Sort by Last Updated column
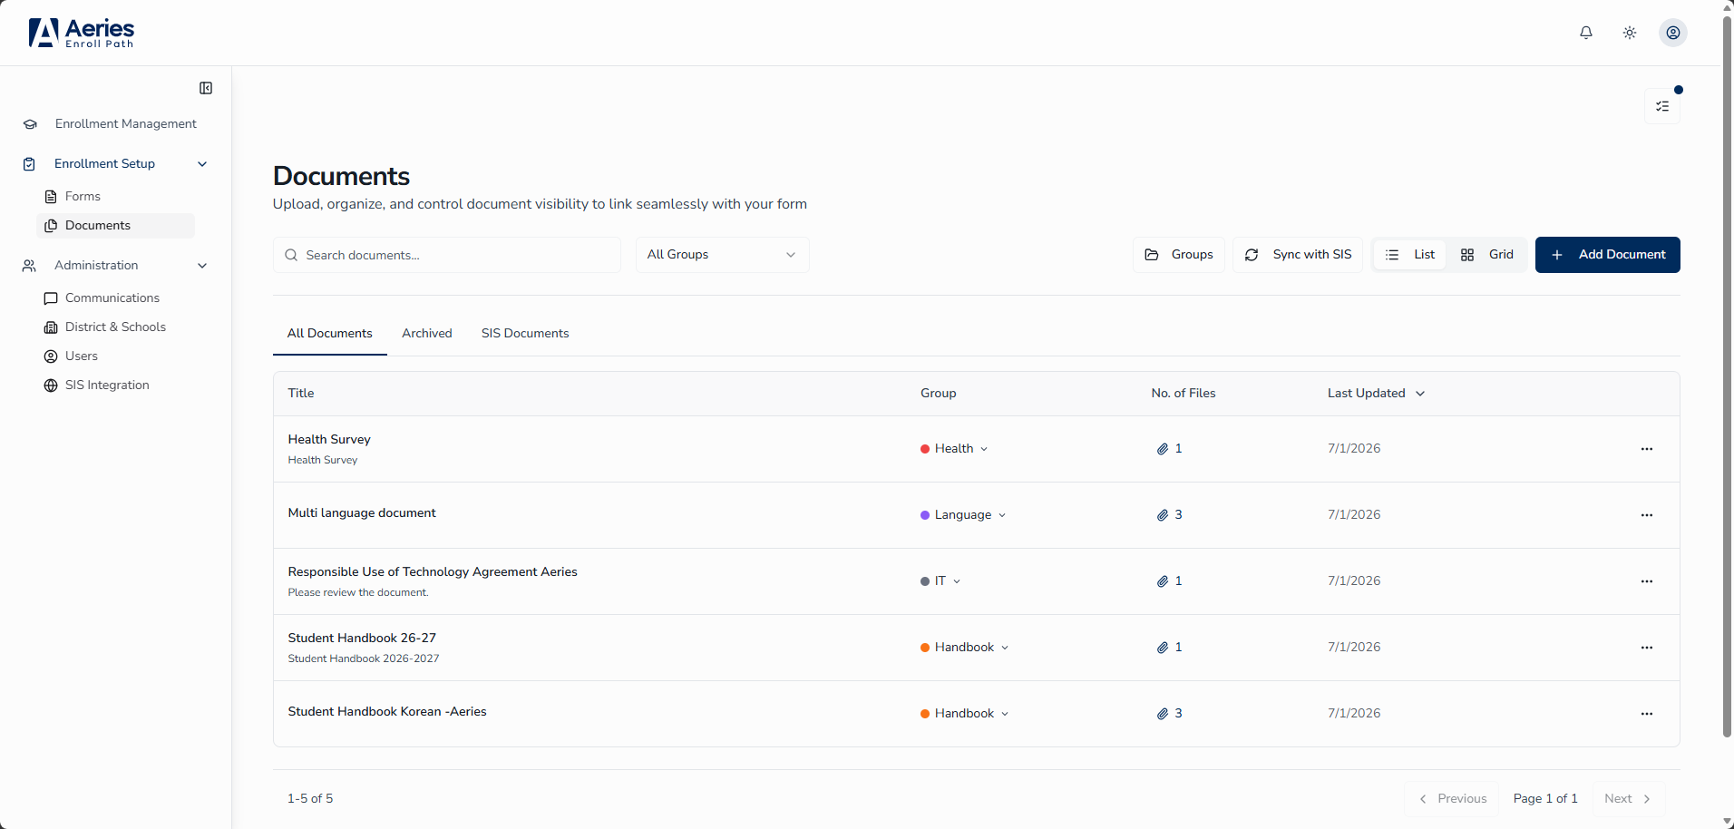Viewport: 1734px width, 829px height. pyautogui.click(x=1376, y=393)
